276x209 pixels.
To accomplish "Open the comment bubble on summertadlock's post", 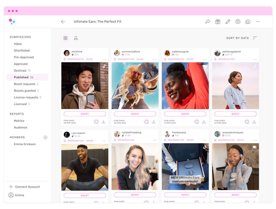I will (147, 122).
